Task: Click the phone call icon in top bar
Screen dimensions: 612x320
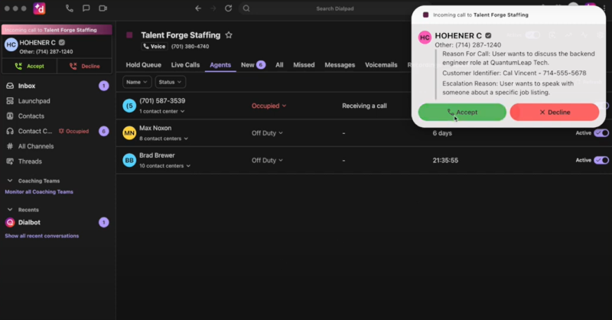Action: click(70, 8)
